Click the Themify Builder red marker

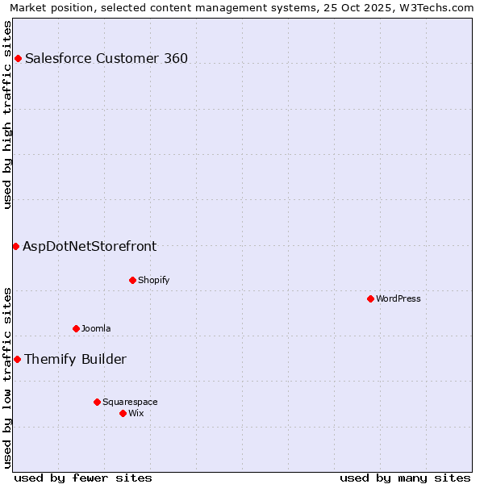[x=17, y=359]
